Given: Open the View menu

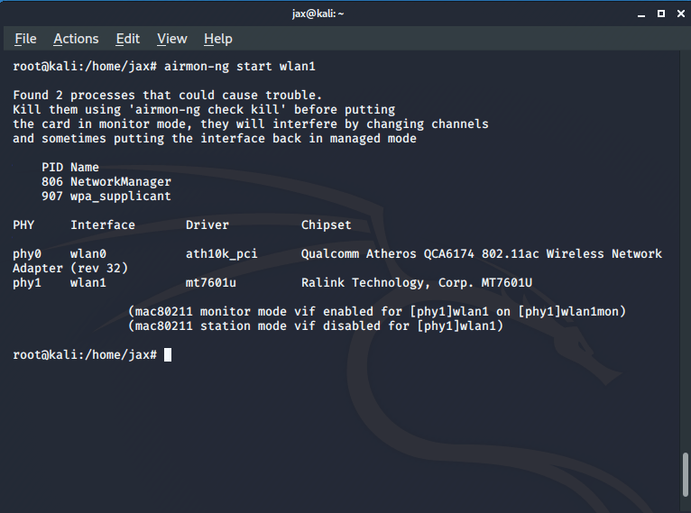Looking at the screenshot, I should (x=171, y=39).
